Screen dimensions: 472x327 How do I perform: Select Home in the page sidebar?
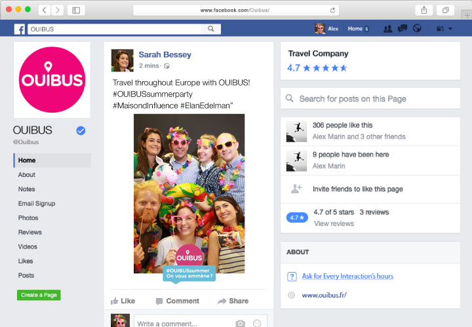click(x=52, y=161)
